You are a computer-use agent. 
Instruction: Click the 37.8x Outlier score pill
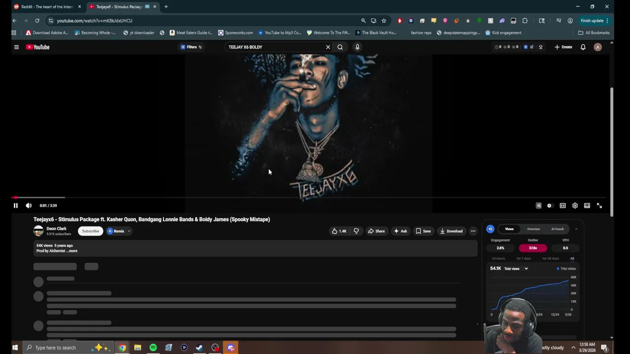(x=533, y=248)
